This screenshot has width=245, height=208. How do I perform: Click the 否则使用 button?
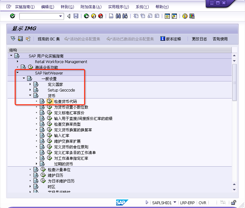(220, 39)
